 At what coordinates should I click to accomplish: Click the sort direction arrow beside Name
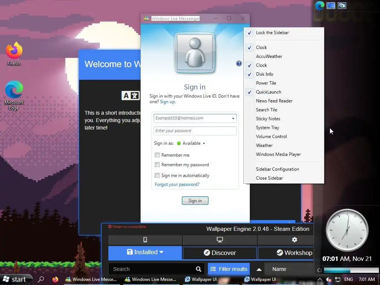coord(259,269)
